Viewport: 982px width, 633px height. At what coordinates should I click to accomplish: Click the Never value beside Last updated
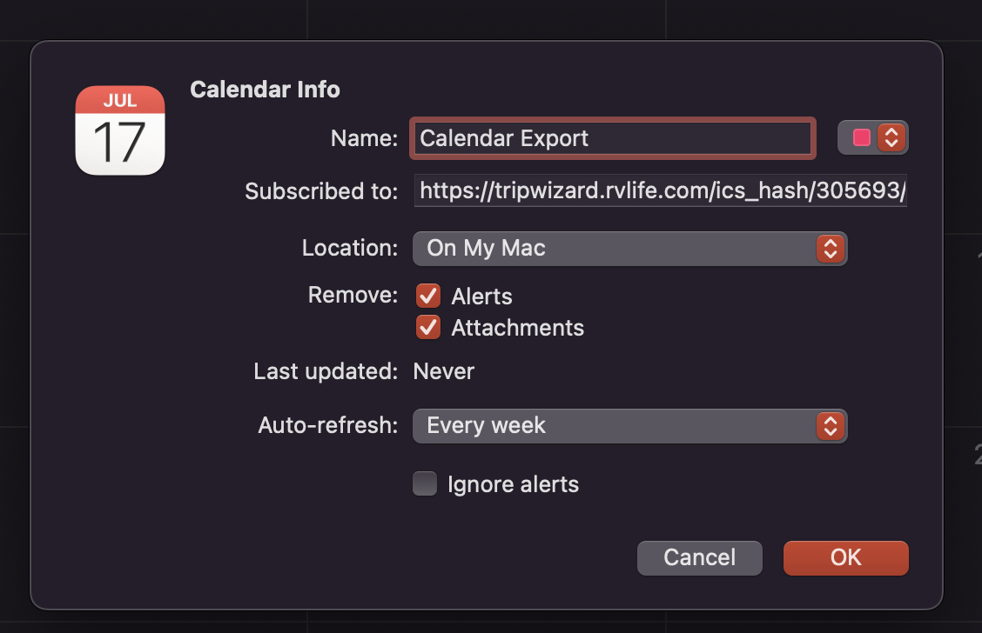(x=444, y=372)
